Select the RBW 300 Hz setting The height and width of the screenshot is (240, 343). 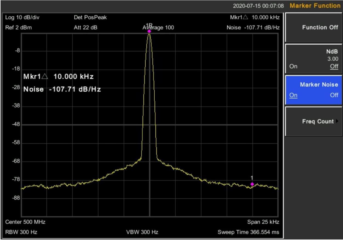[x=21, y=232]
